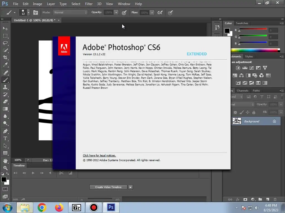Add an Exposure adjustment
Viewport: 285px width, 213px height.
(x=258, y=68)
